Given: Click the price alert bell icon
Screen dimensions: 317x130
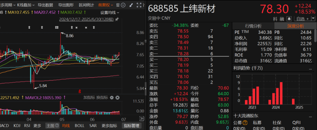Looking at the screenshot, I should tap(289, 19).
